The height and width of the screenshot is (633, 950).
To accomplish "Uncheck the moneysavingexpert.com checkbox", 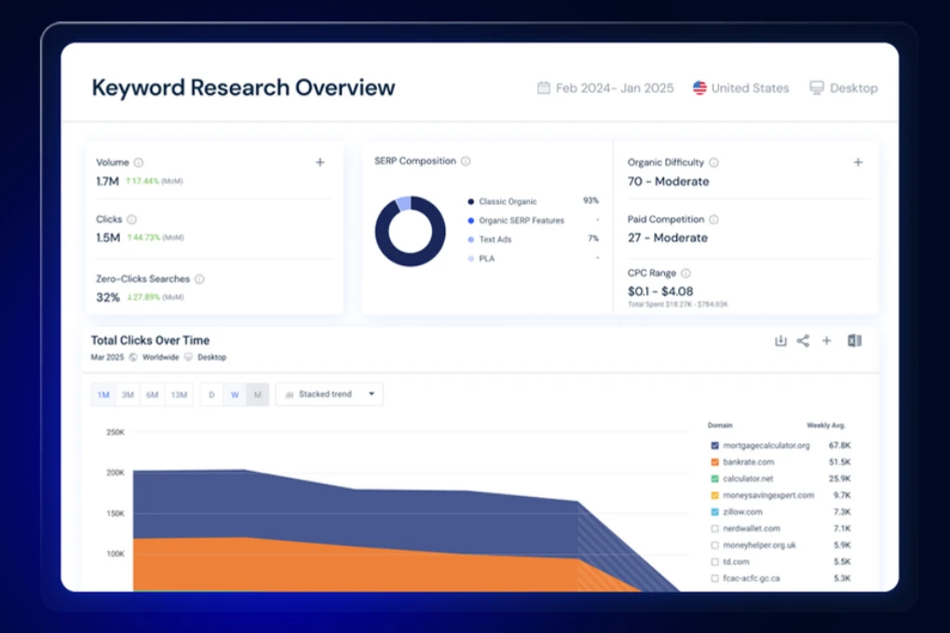I will click(715, 495).
